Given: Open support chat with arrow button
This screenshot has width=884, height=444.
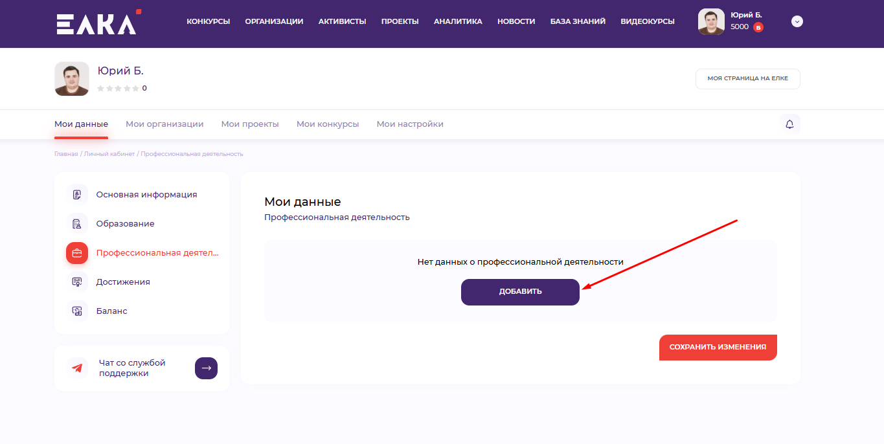Looking at the screenshot, I should coord(206,368).
